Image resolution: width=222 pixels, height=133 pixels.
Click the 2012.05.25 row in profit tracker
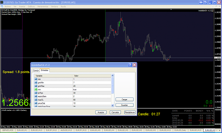(193, 121)
